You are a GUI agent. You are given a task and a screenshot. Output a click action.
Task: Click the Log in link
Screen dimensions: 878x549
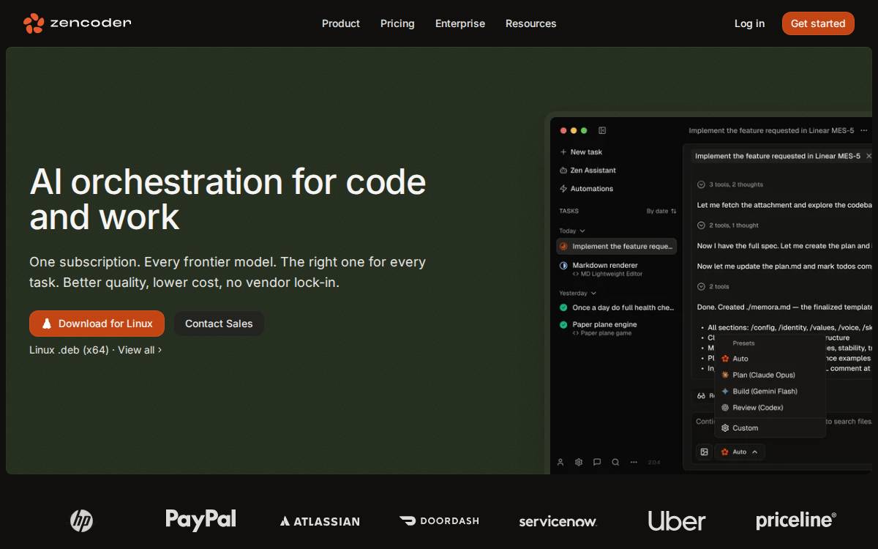(x=749, y=23)
